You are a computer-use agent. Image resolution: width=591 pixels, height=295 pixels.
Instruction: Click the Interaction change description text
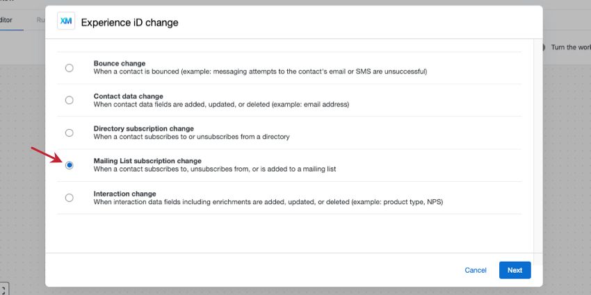pos(268,202)
